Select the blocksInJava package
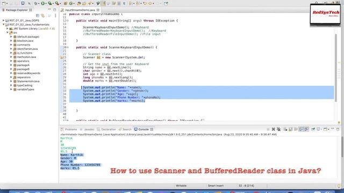The height and width of the screenshot is (193, 344). pyautogui.click(x=25, y=41)
